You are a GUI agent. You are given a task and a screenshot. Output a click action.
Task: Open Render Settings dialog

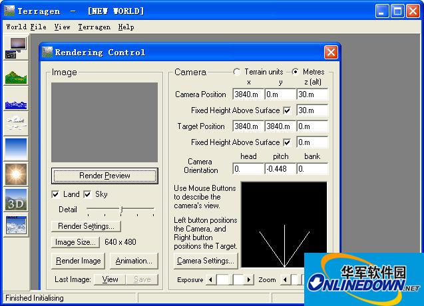click(x=86, y=226)
